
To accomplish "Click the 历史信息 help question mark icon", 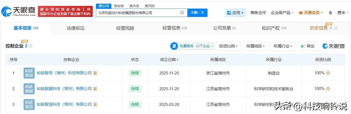I will (x=336, y=28).
